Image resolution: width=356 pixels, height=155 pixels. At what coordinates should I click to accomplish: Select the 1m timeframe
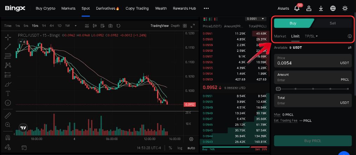click(x=18, y=26)
